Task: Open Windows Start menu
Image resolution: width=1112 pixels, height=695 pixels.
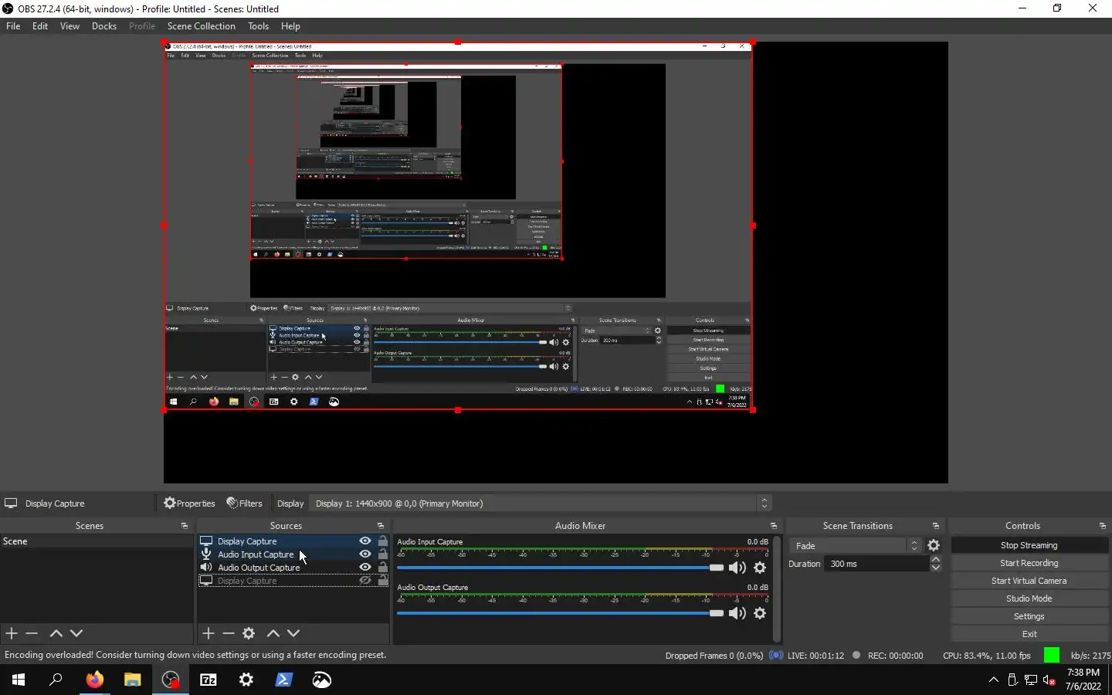Action: tap(19, 680)
